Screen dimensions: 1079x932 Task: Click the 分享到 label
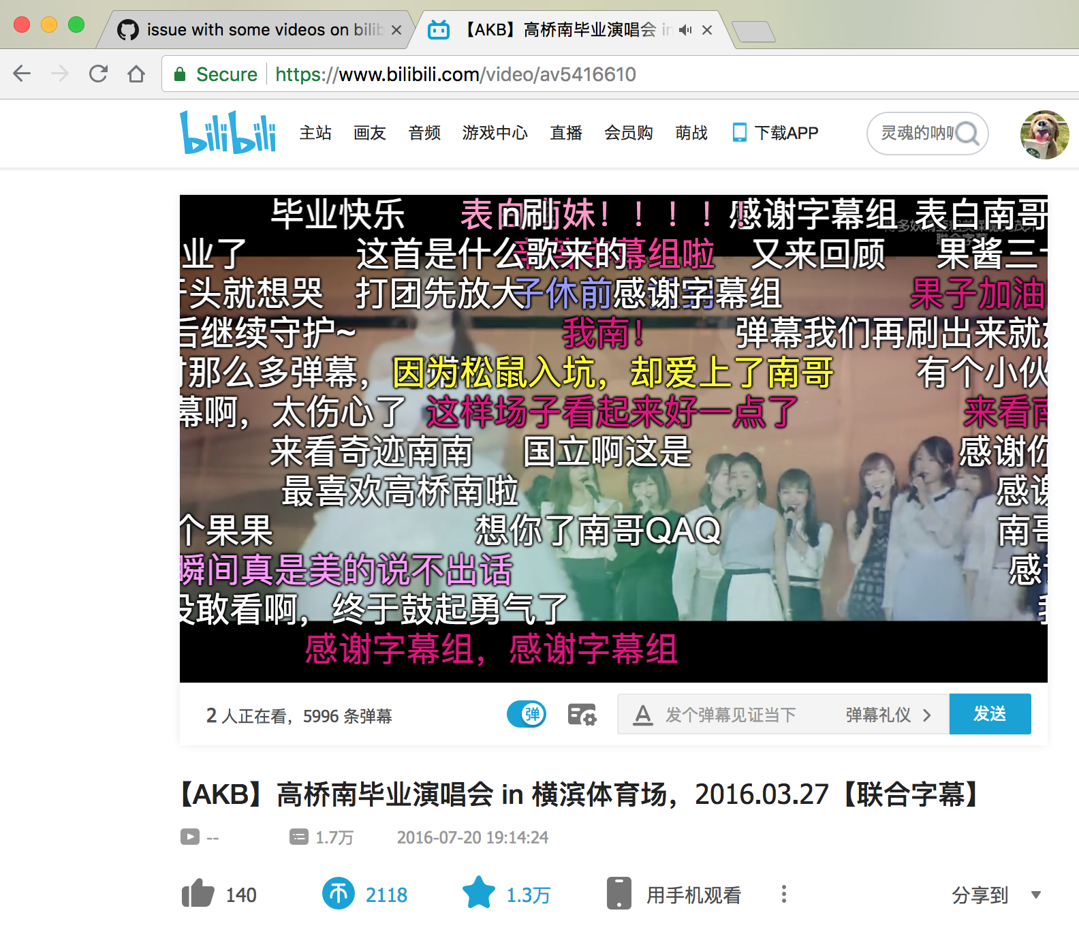point(980,895)
